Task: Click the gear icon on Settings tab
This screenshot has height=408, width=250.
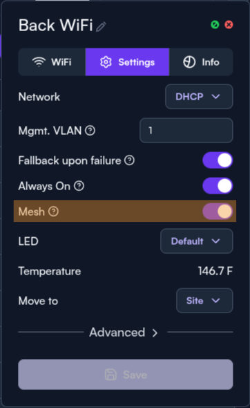Action: (x=106, y=62)
